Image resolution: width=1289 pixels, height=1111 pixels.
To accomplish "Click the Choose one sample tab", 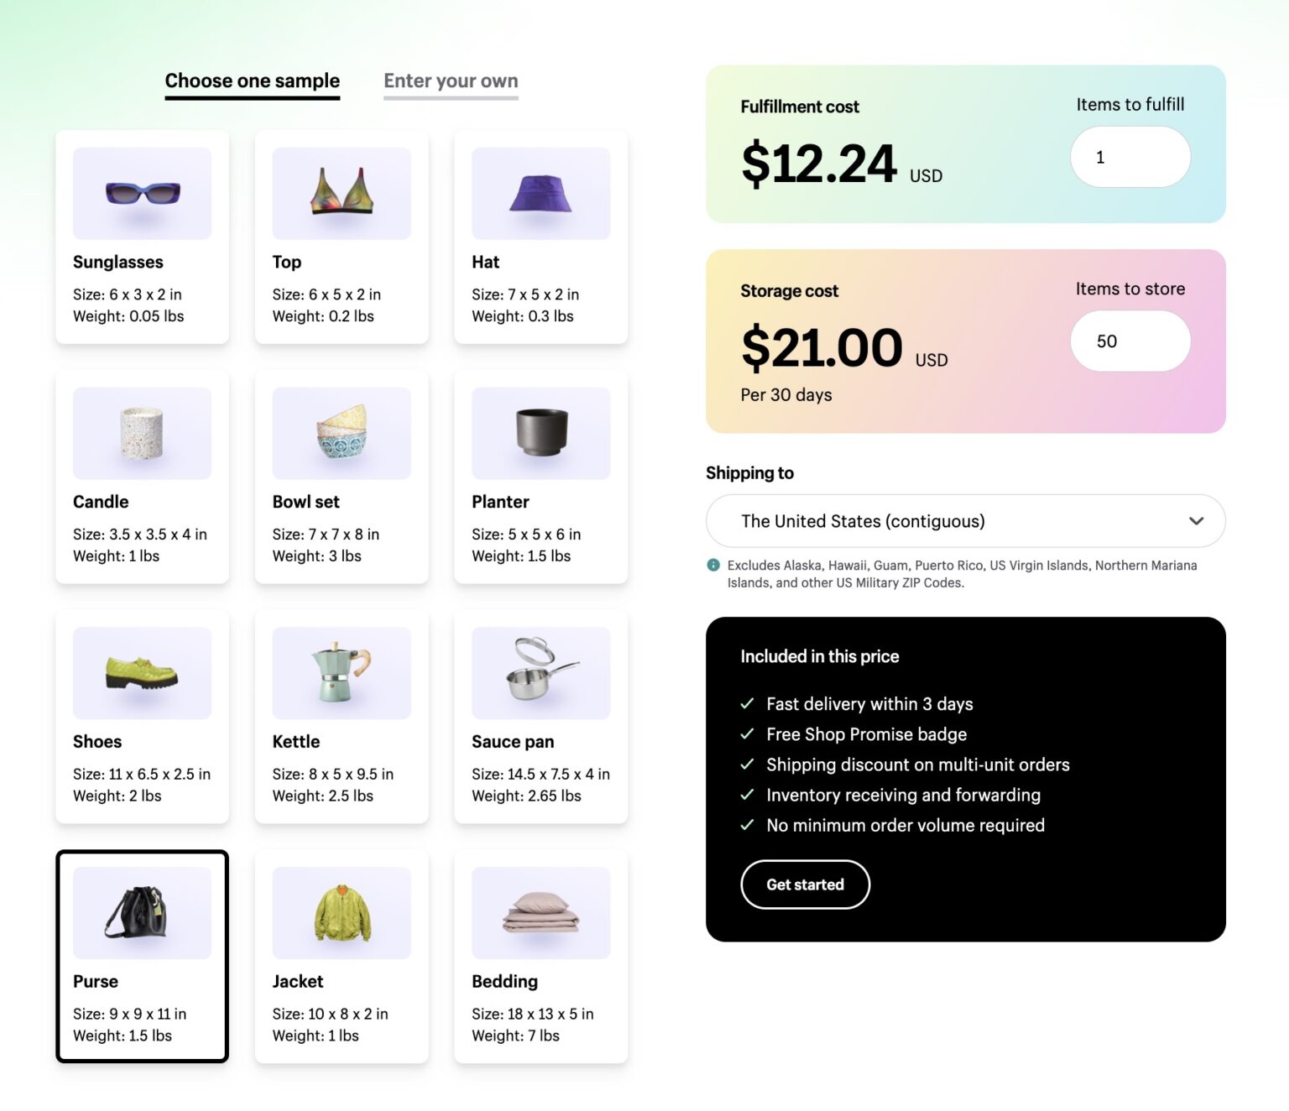I will click(252, 81).
